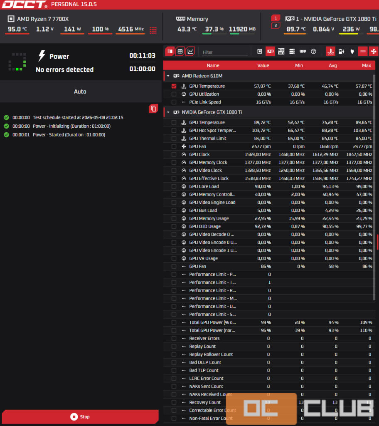Click the Power test lightning icon
This screenshot has width=379, height=426.
(x=42, y=56)
